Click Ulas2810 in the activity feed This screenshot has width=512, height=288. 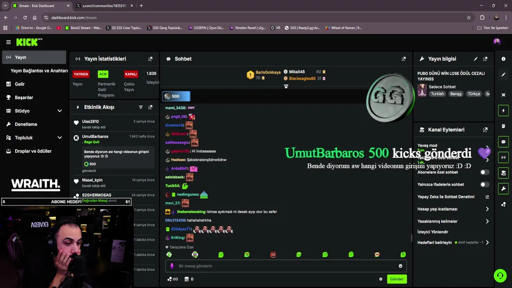pyautogui.click(x=90, y=122)
